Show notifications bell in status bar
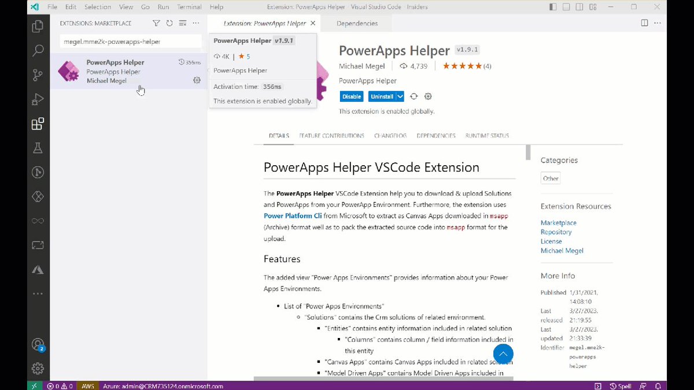This screenshot has height=390, width=694. [658, 386]
